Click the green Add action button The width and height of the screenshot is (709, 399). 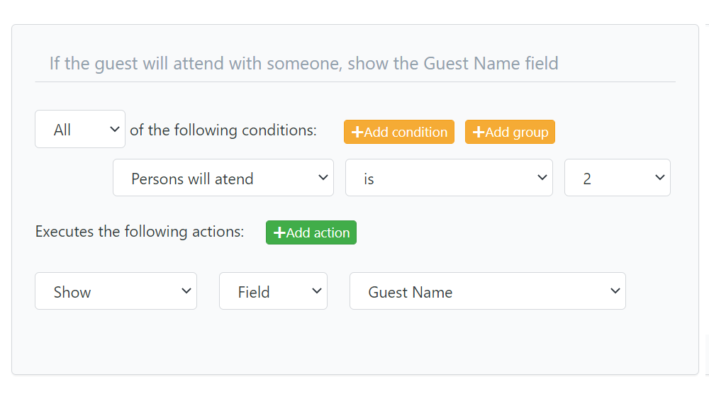click(311, 233)
